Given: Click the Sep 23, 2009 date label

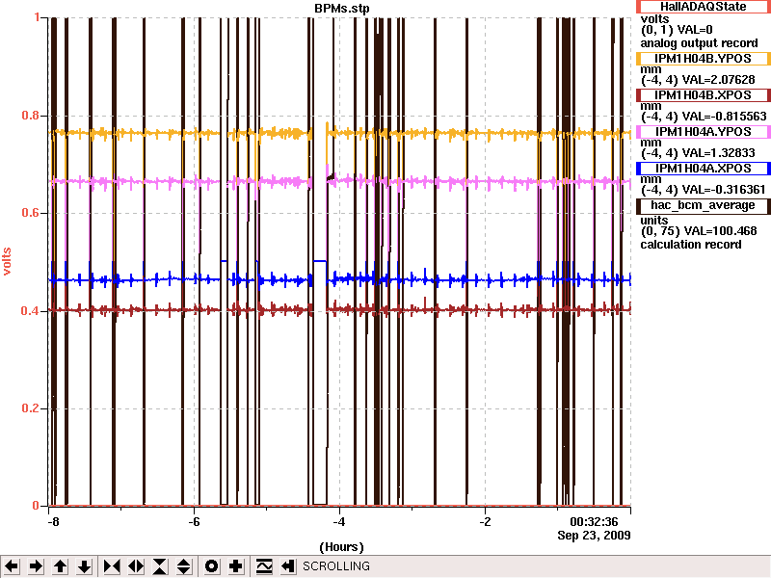Looking at the screenshot, I should click(594, 535).
